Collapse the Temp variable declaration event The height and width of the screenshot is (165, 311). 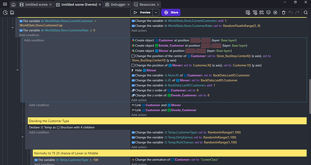23,137
